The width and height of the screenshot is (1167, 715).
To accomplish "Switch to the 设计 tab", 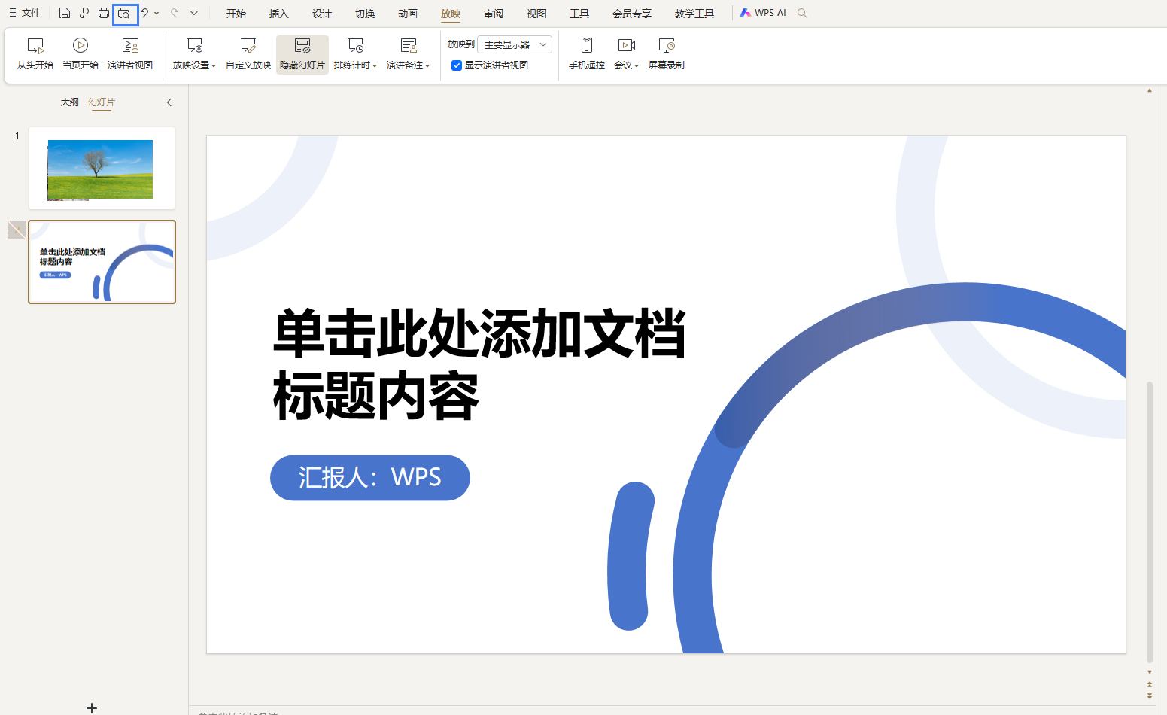I will click(322, 14).
